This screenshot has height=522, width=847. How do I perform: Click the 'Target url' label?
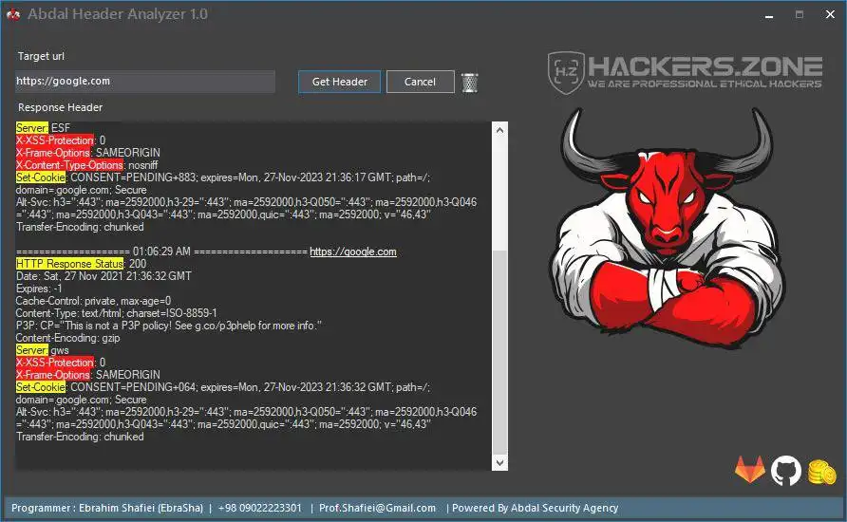tap(41, 56)
